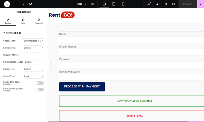The image size is (204, 122).
Task: Click the Name input field
Action: click(131, 40)
